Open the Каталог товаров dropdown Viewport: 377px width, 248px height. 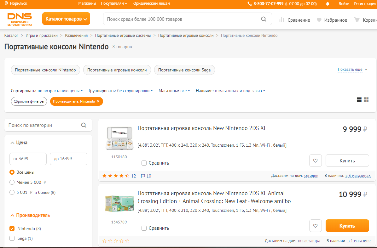[x=66, y=19]
